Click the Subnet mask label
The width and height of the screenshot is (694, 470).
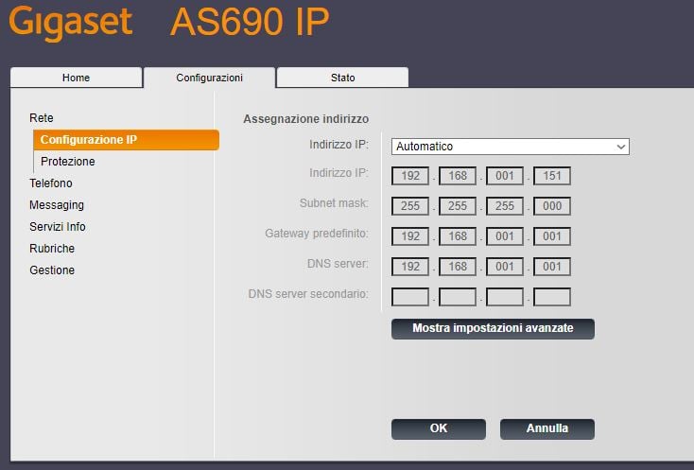click(x=334, y=203)
